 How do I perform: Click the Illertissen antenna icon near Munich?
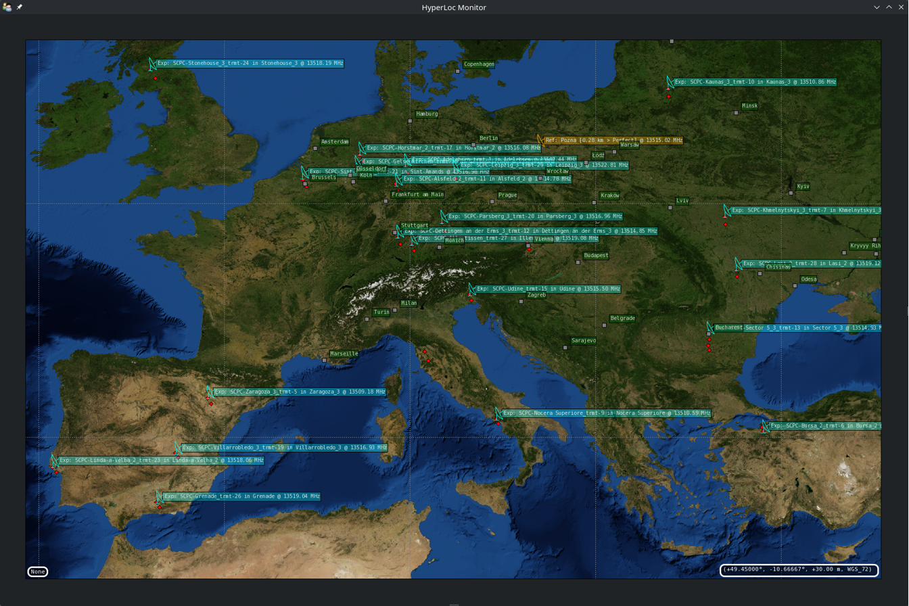click(414, 239)
